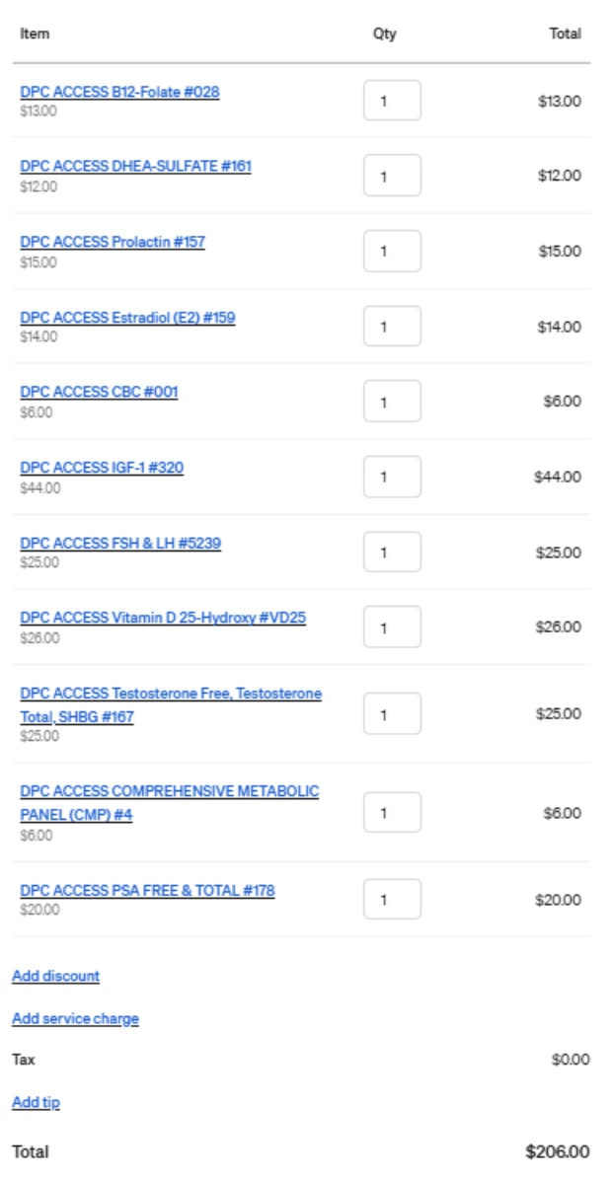610x1178 pixels.
Task: Open the DPC ACCESS B12-Folate #028 item
Action: [119, 93]
